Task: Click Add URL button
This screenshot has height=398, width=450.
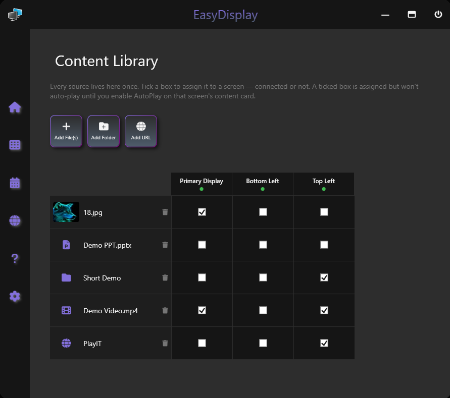Action: click(x=141, y=131)
